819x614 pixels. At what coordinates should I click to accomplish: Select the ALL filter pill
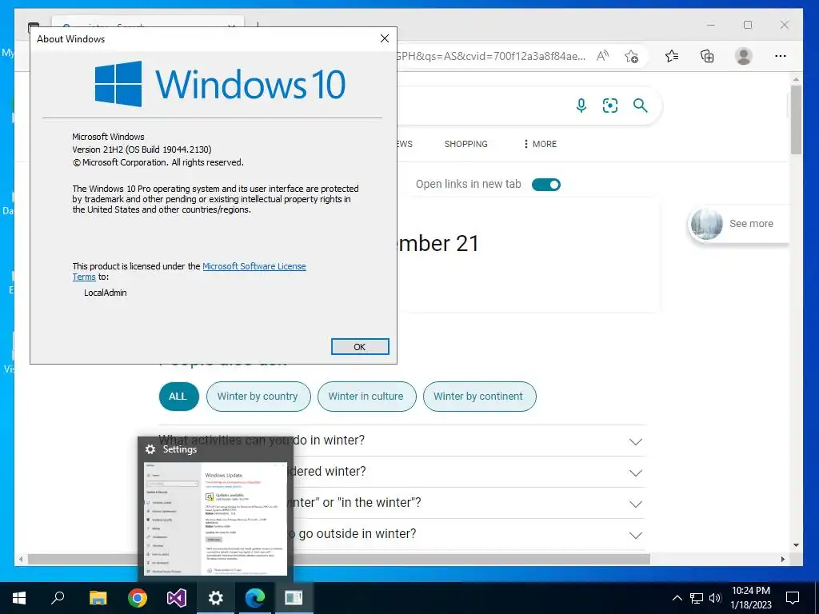(178, 397)
